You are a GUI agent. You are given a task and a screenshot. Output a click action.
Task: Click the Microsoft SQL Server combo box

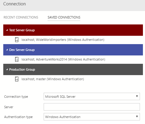(x=92, y=96)
